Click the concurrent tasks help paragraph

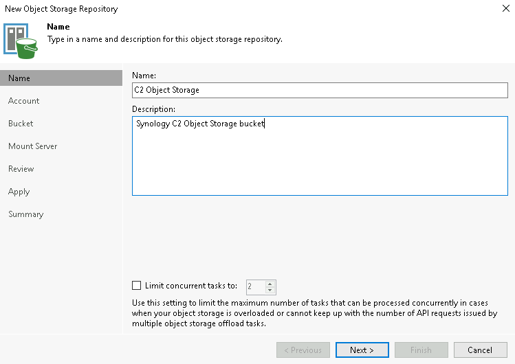point(315,313)
